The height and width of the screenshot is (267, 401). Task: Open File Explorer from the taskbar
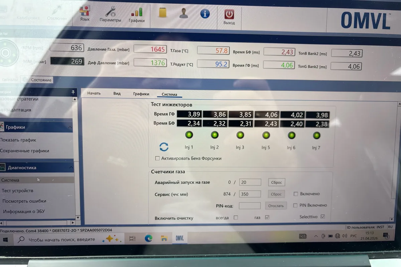(x=164, y=238)
